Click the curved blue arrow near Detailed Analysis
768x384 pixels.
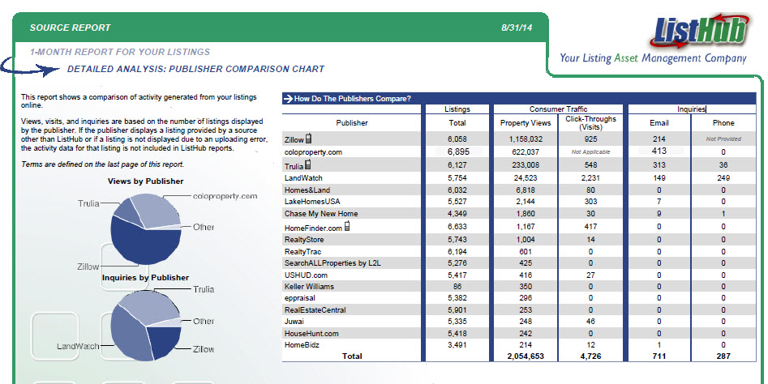click(32, 68)
